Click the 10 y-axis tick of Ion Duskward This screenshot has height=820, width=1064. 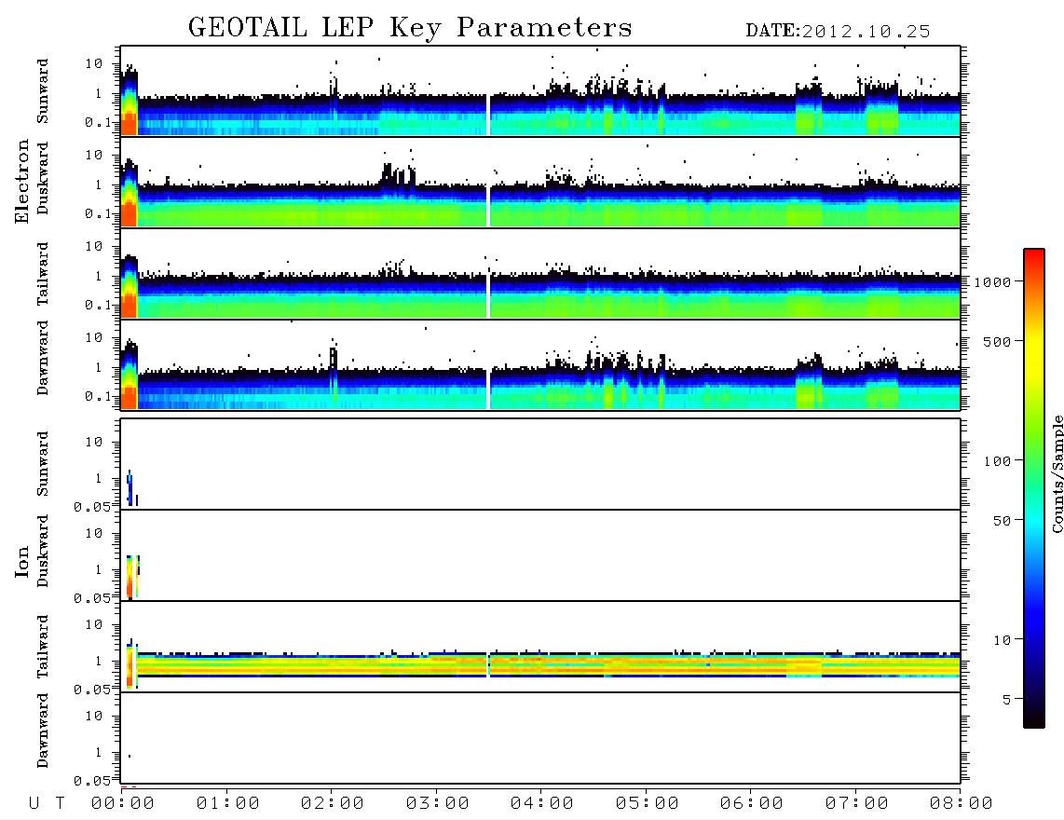(94, 534)
